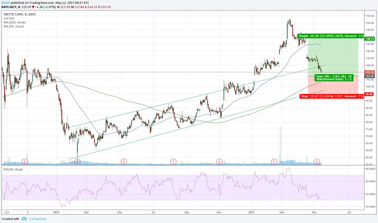The width and height of the screenshot is (378, 223).
Task: Click the TradingView logo icon at bottom
Action: tap(24, 219)
